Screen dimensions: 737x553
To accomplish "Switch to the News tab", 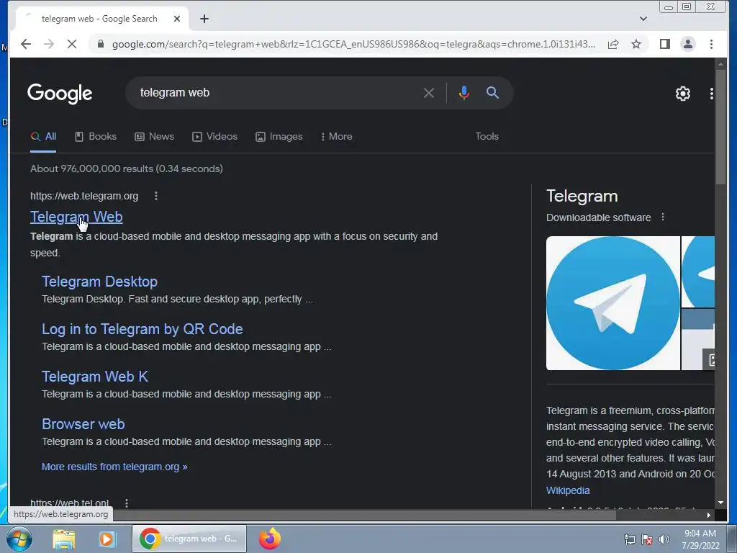I will pyautogui.click(x=154, y=136).
